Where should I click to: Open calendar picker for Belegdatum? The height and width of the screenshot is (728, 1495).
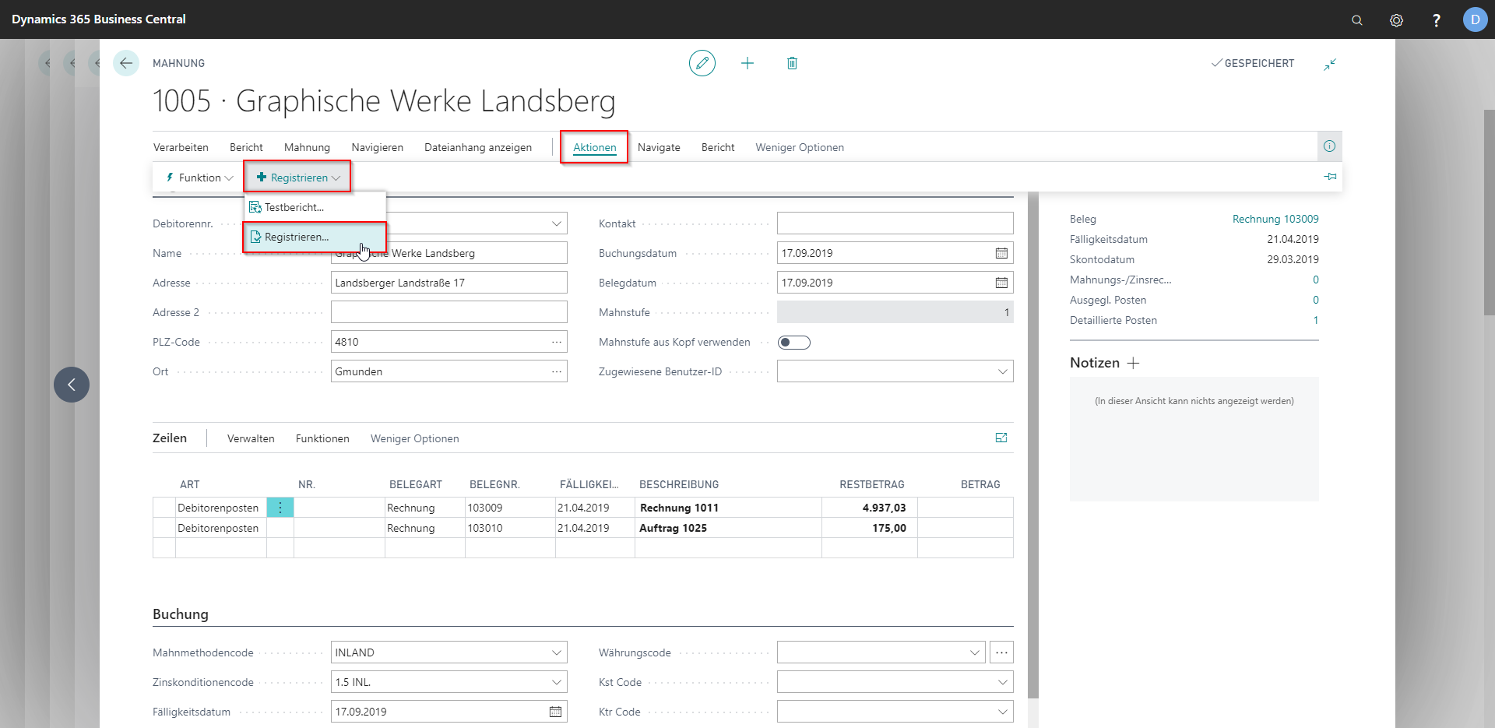click(x=1001, y=283)
